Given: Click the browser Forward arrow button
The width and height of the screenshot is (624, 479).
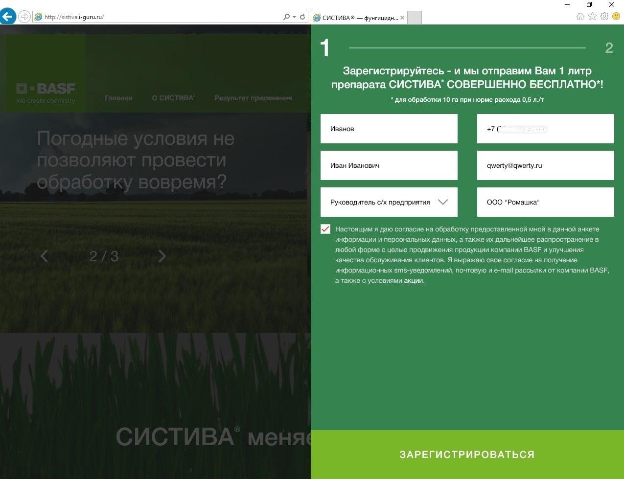Looking at the screenshot, I should (x=24, y=17).
